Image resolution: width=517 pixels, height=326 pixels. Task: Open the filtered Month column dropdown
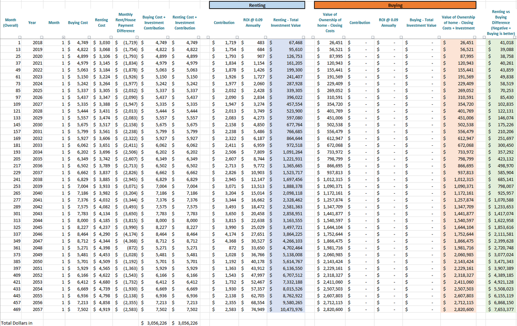(x=63, y=37)
